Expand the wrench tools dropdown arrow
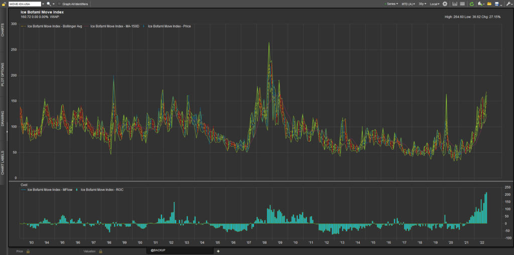 (x=512, y=4)
